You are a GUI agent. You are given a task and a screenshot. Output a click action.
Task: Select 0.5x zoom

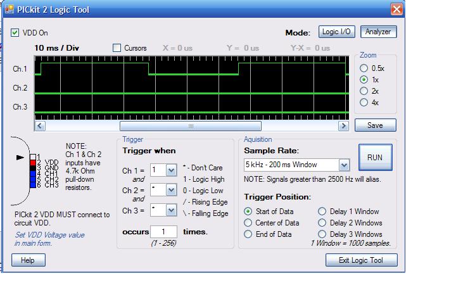pos(364,68)
